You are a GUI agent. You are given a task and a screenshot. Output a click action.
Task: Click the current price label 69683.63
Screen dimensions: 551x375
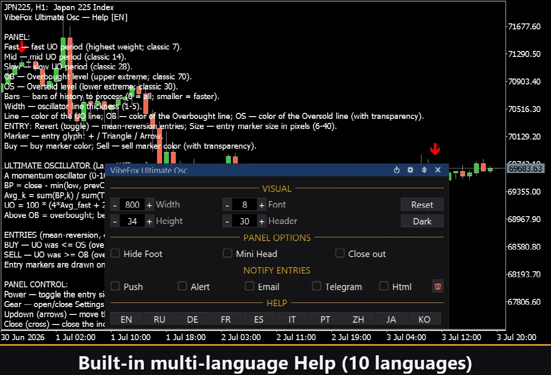coord(525,168)
